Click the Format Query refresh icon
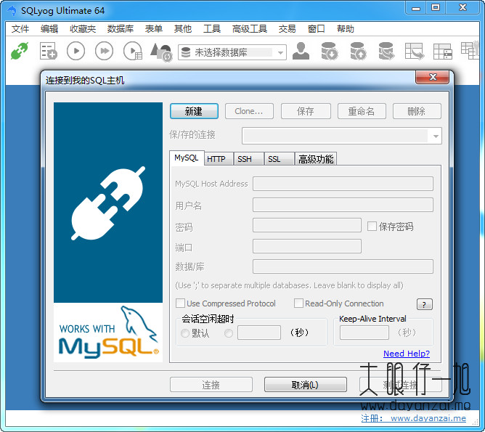 161,52
